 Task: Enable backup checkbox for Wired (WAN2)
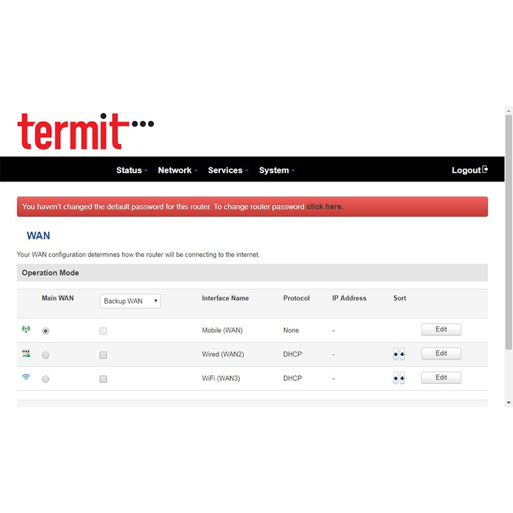(103, 355)
